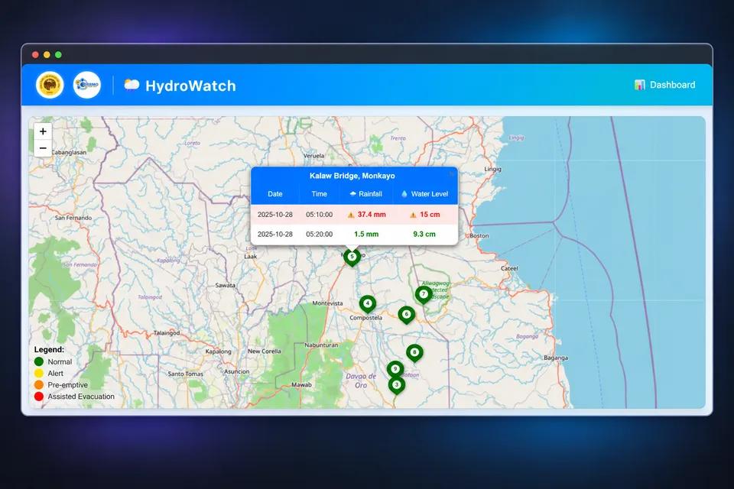Select map marker number 8
Screen dimensions: 734x489
tap(414, 353)
